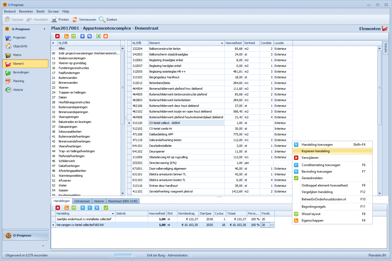Click red delete icon in Handelingen toolbar

[58, 208]
